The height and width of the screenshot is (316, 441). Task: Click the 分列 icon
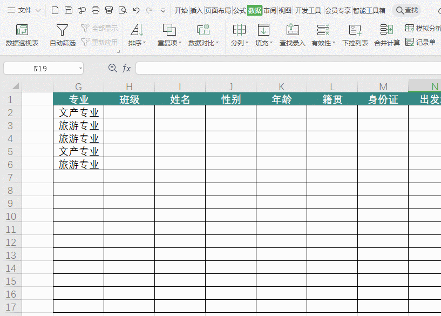pos(239,30)
